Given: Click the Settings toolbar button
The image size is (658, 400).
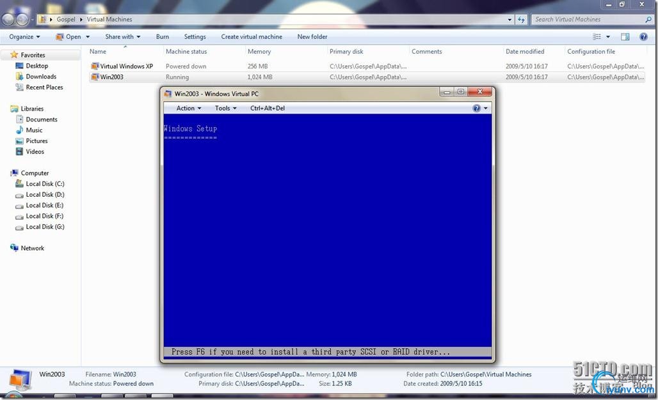Looking at the screenshot, I should (x=195, y=37).
